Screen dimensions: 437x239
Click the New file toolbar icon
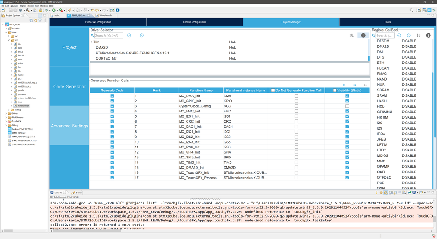(4, 11)
